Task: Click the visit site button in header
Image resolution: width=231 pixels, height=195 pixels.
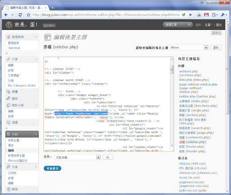Action: (x=49, y=25)
